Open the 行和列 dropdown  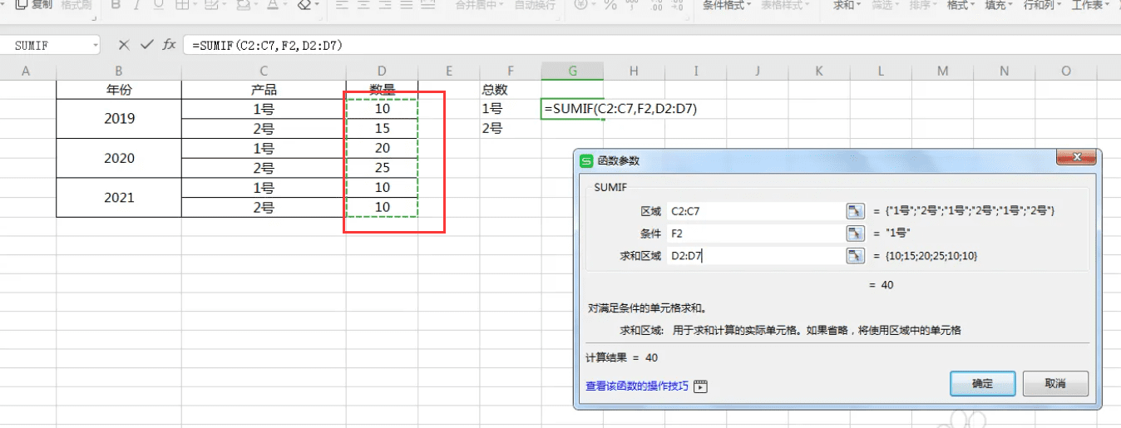click(1041, 5)
